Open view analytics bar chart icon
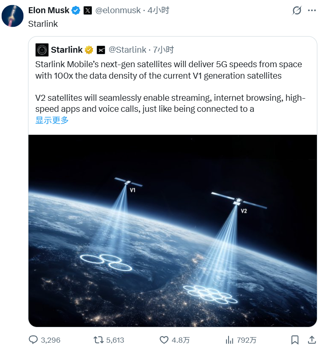Screen dimensions: 322x352 coord(230,340)
